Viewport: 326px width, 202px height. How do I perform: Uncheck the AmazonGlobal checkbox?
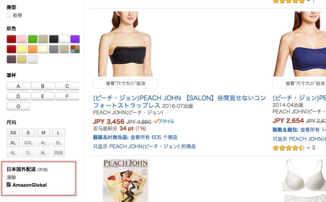click(9, 184)
